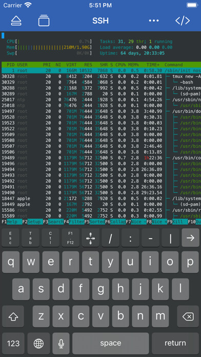Click F6 Collap in htop footer
The height and width of the screenshot is (357, 201).
coord(115,222)
